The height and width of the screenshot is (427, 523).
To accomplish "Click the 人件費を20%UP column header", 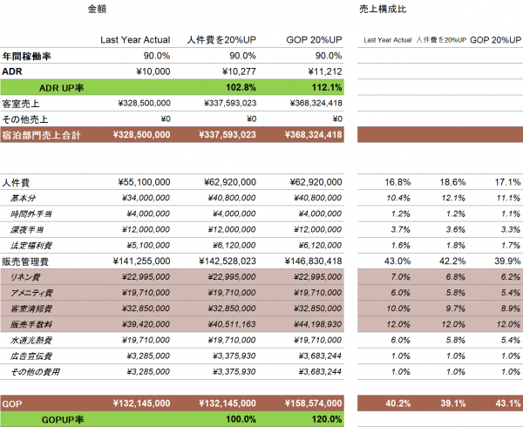I will coord(221,40).
